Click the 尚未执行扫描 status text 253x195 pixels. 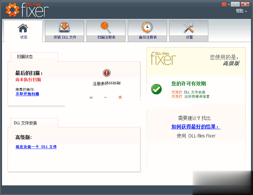28,80
